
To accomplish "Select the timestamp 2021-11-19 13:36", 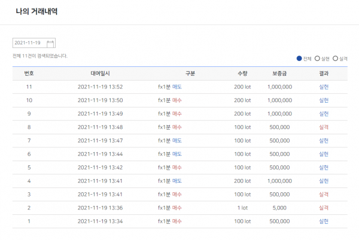I will [101, 208].
